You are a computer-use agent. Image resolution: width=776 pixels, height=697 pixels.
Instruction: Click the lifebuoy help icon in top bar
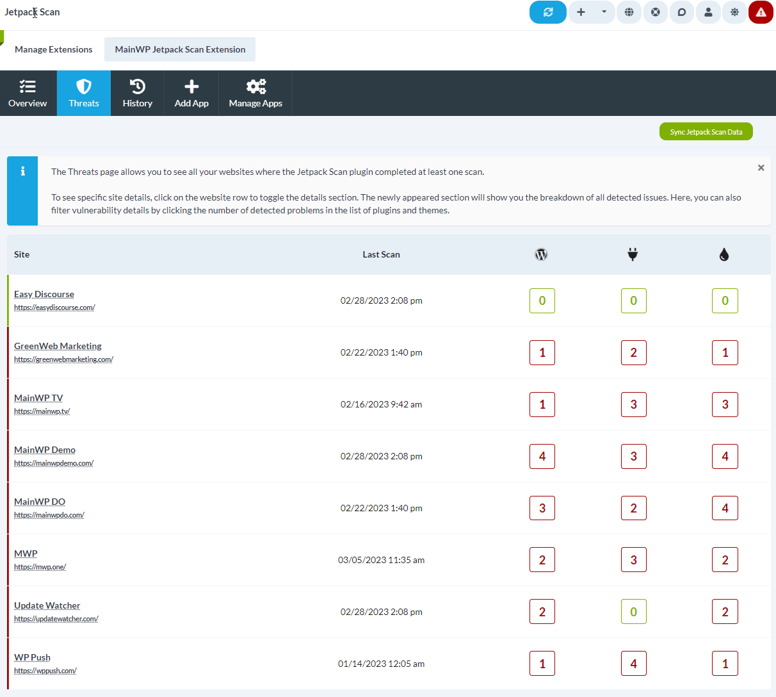[656, 12]
